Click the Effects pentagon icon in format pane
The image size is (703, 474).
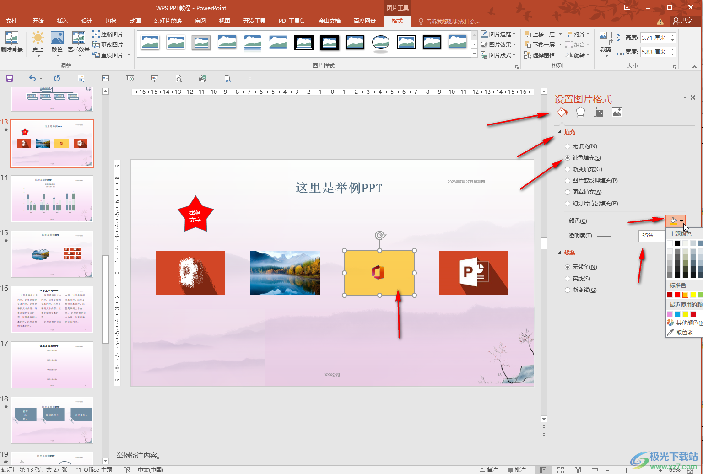(580, 112)
